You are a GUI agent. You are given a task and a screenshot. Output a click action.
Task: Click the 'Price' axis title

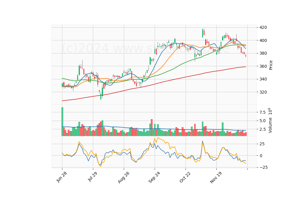pyautogui.click(x=271, y=65)
